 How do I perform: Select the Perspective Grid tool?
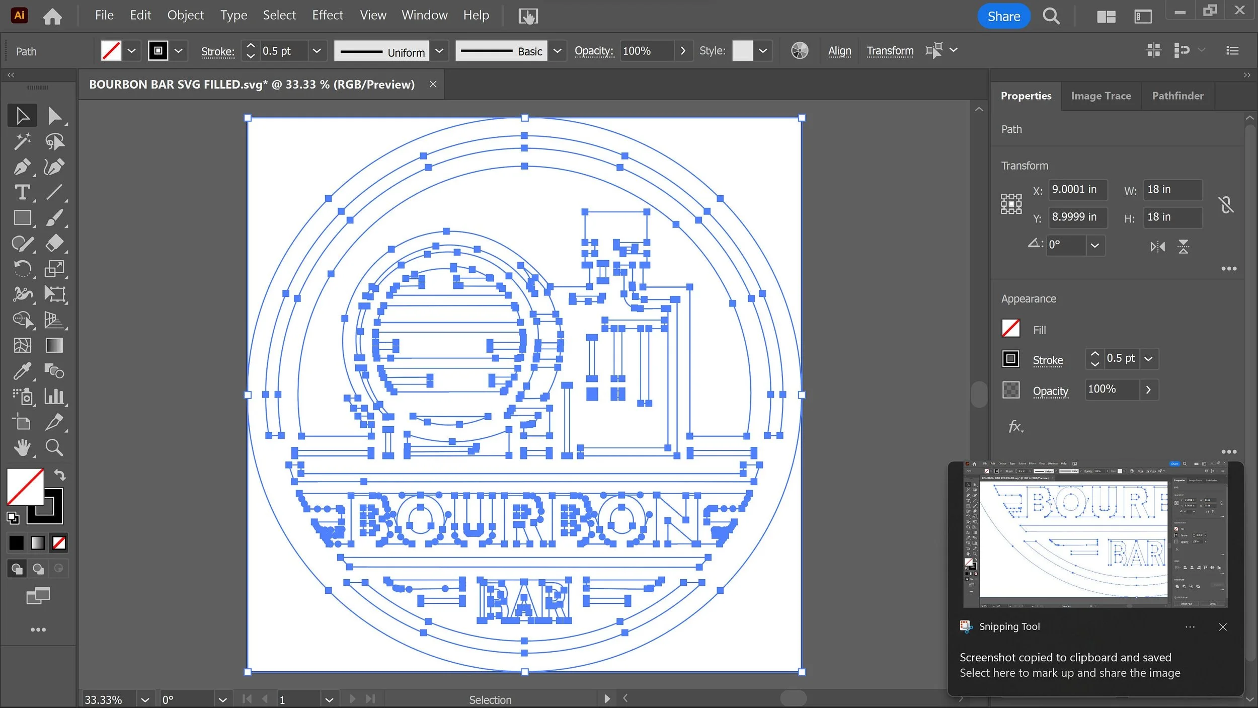54,320
